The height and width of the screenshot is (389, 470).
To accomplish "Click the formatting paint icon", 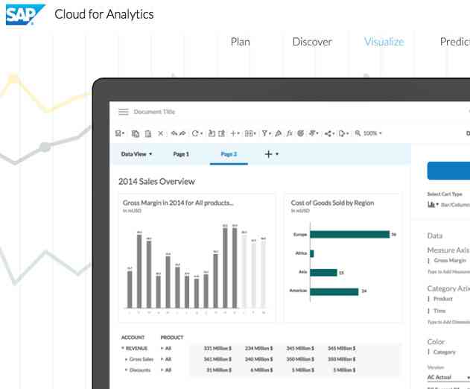I will 278,133.
